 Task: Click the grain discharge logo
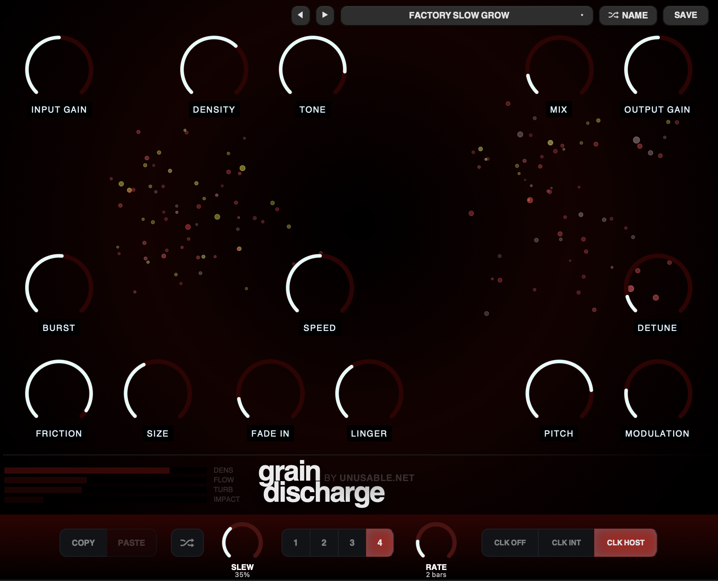coord(322,482)
